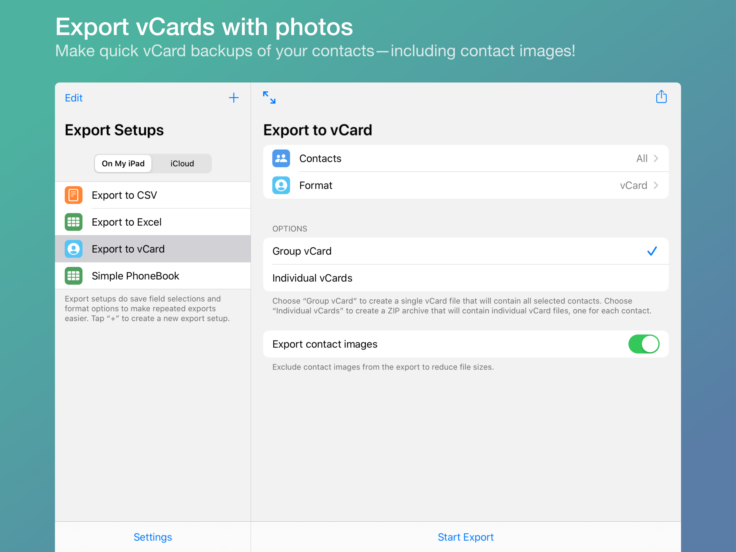Open the share sheet icon
736x552 pixels.
click(661, 96)
